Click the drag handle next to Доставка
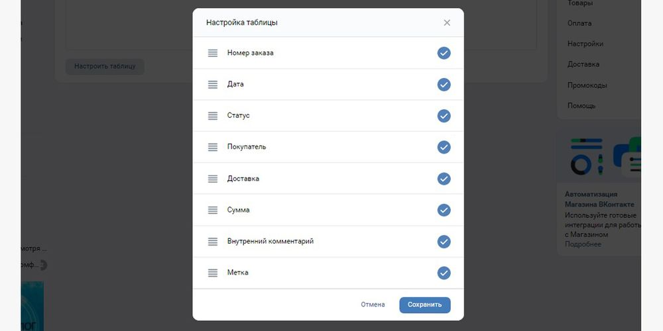Screen dimensions: 663x331 [x=213, y=179]
